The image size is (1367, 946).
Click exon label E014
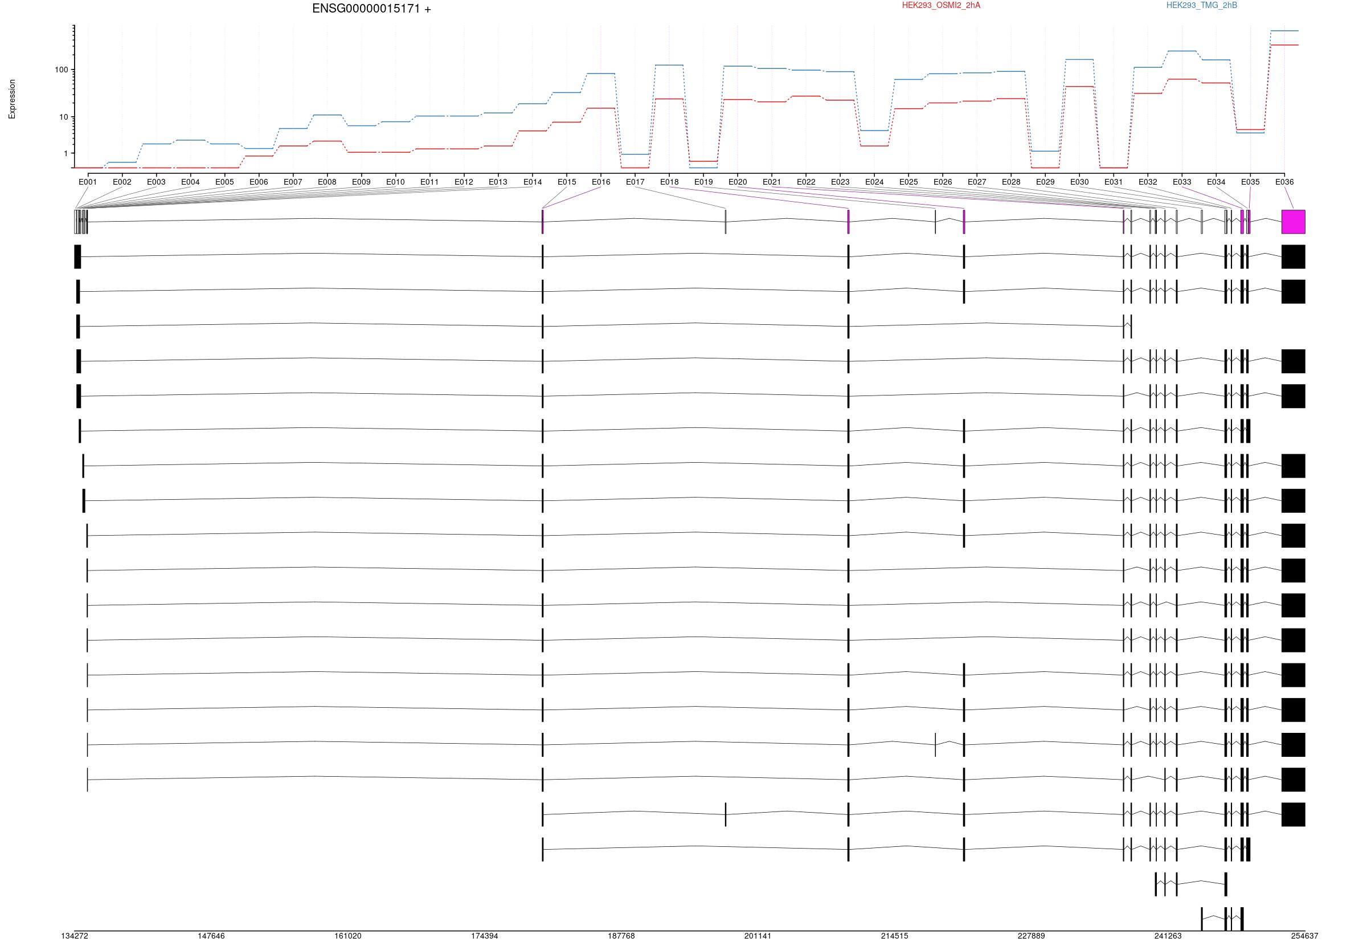click(533, 182)
